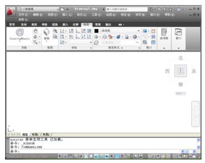
Task: Expand the SteeringWheels dropdown arrow
Action: click(20, 41)
